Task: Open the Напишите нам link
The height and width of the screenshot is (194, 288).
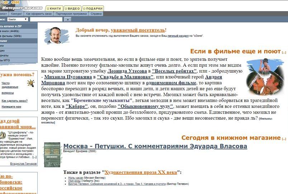Action: point(11,107)
